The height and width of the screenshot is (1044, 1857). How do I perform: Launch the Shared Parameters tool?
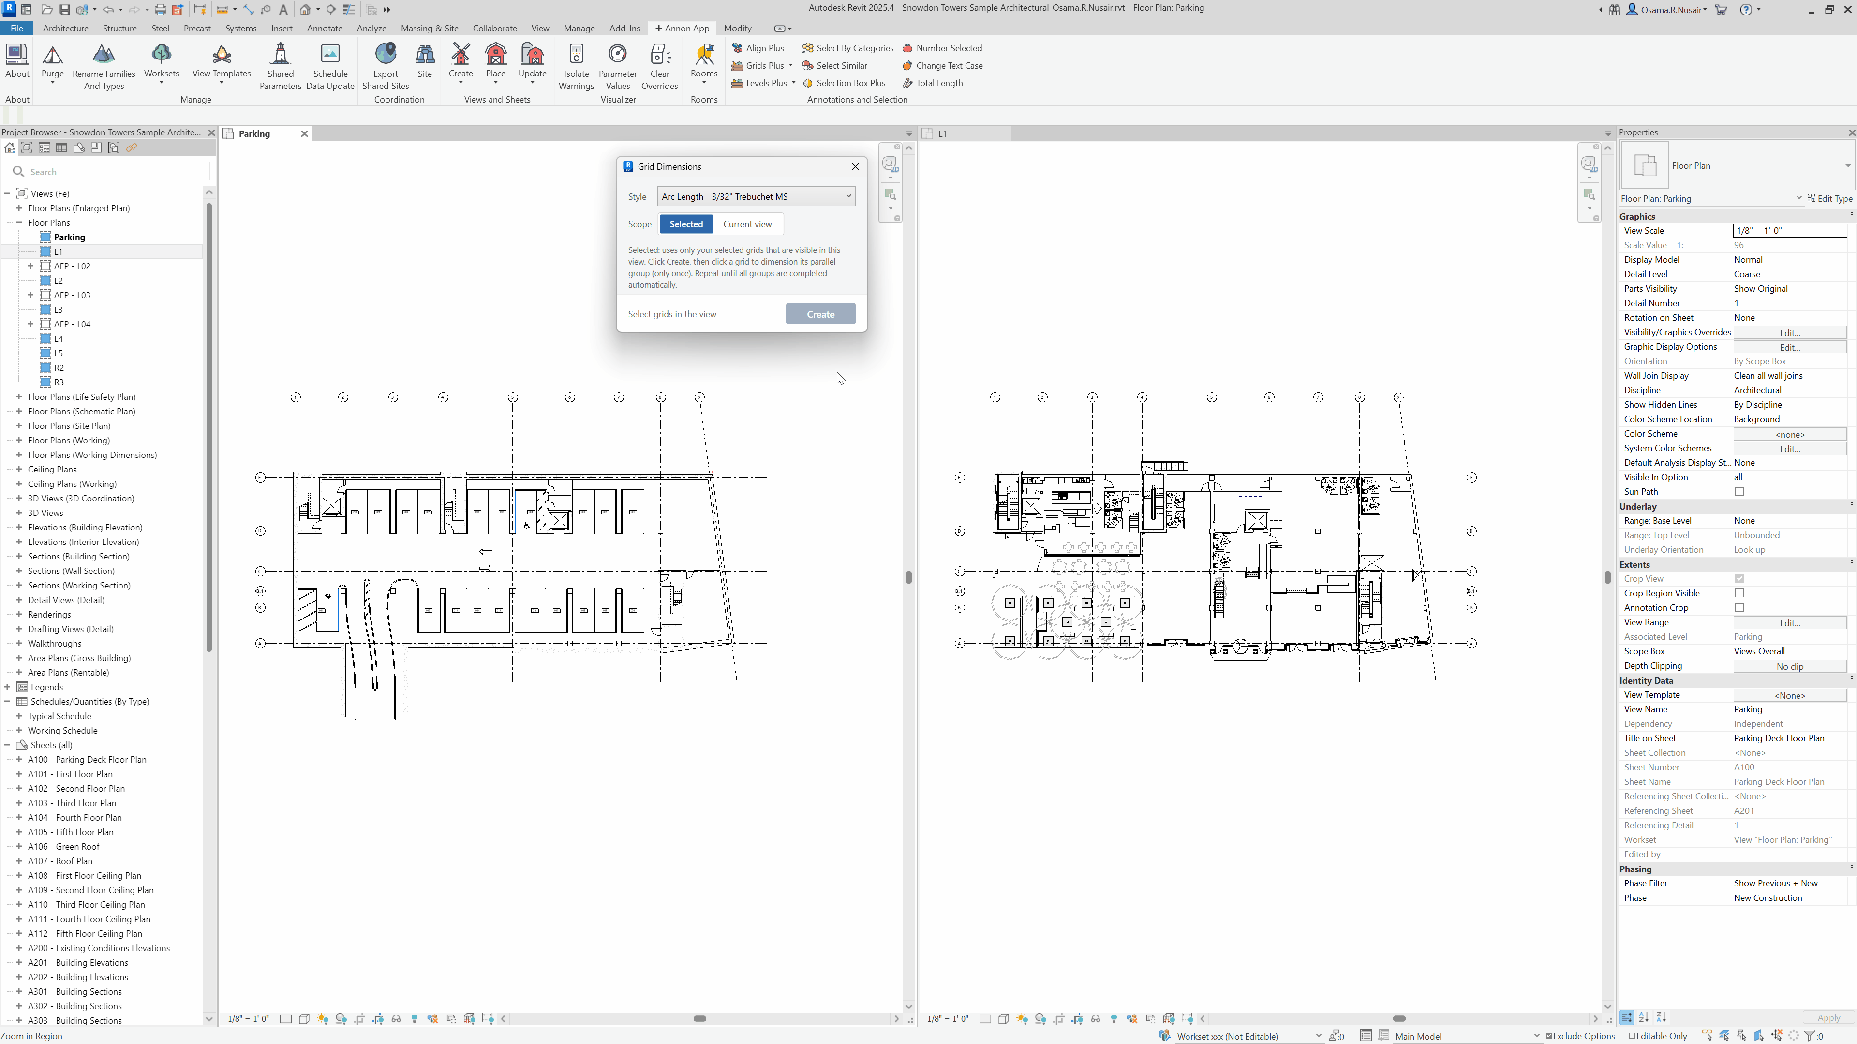click(x=281, y=66)
